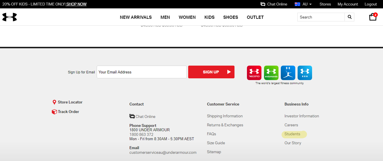
Task: Expand the AU country dropdown arrow
Action: [310, 4]
